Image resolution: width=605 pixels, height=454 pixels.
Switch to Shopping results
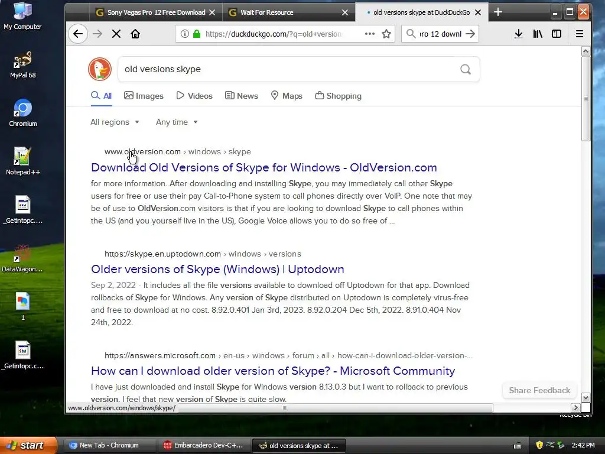(338, 96)
